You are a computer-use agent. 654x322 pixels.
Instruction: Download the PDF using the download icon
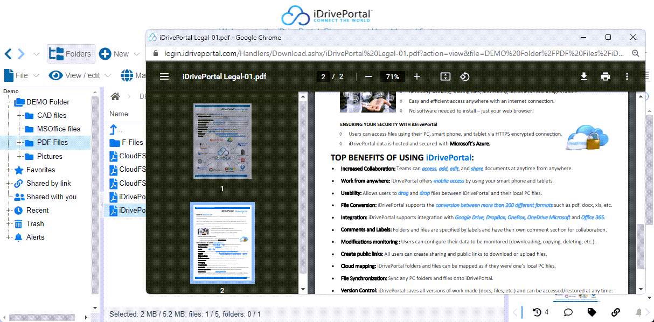pyautogui.click(x=583, y=76)
